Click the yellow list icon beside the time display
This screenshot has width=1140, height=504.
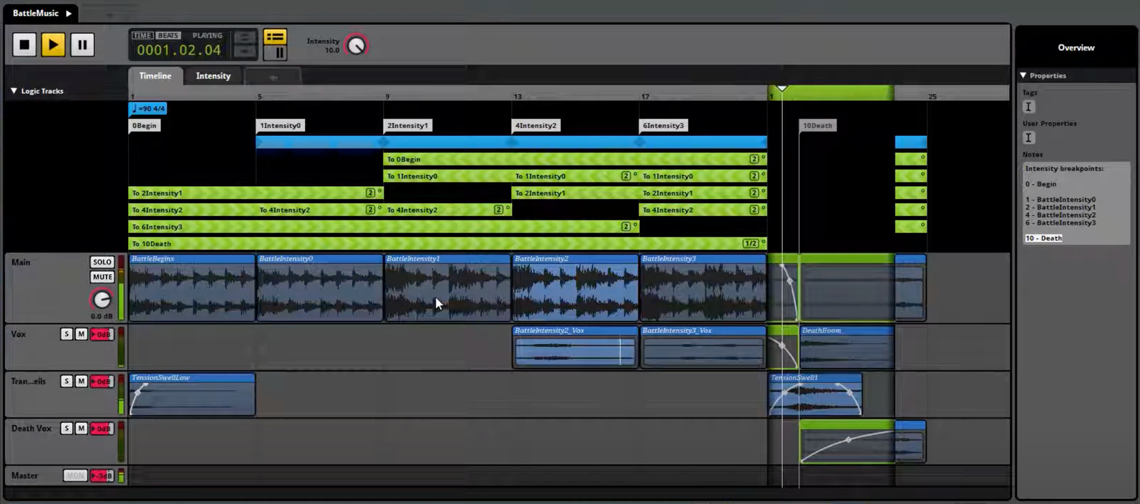275,37
